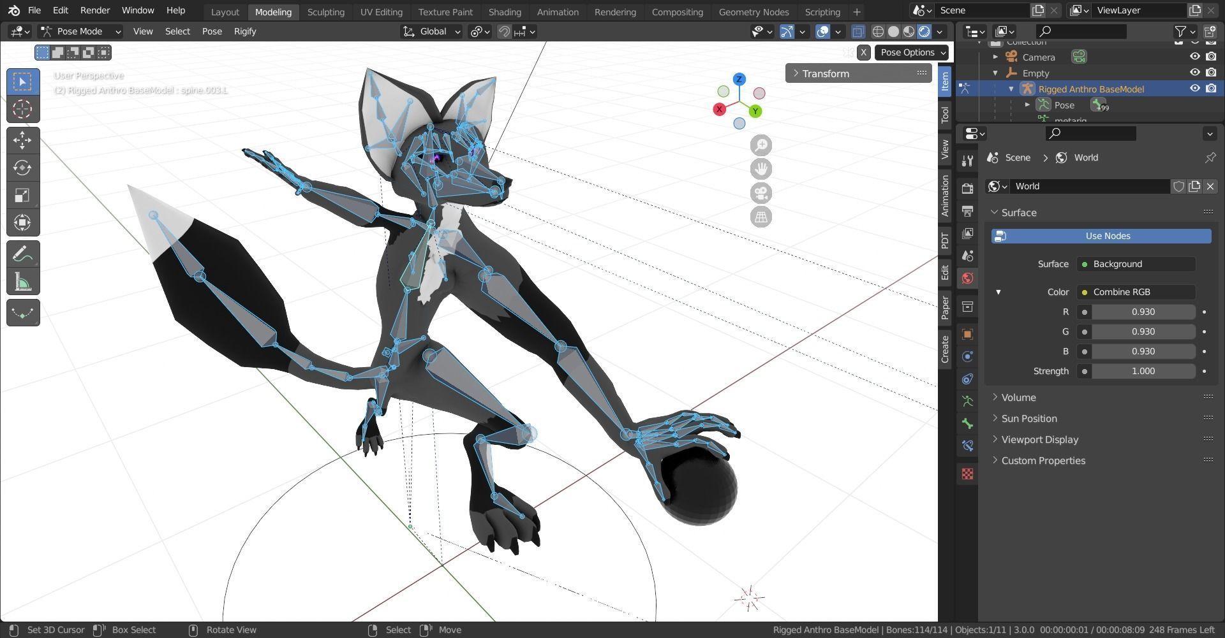The height and width of the screenshot is (638, 1225).
Task: Switch to Wireframe viewport shading
Action: [x=879, y=31]
